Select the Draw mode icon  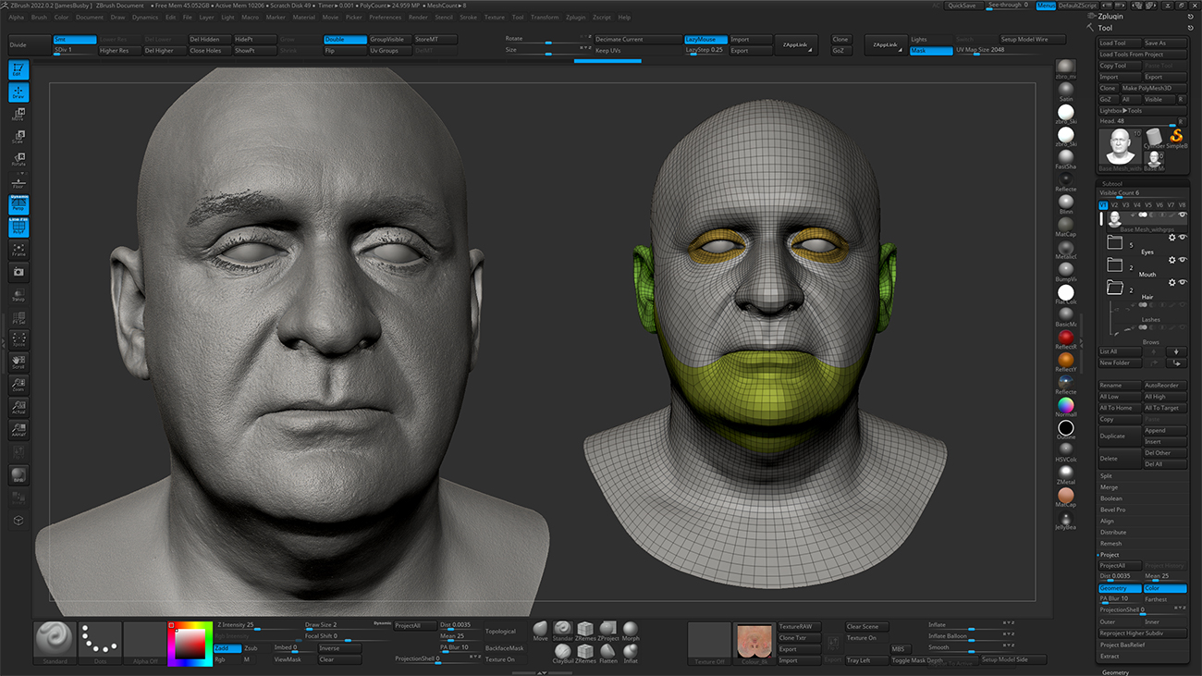click(x=18, y=92)
